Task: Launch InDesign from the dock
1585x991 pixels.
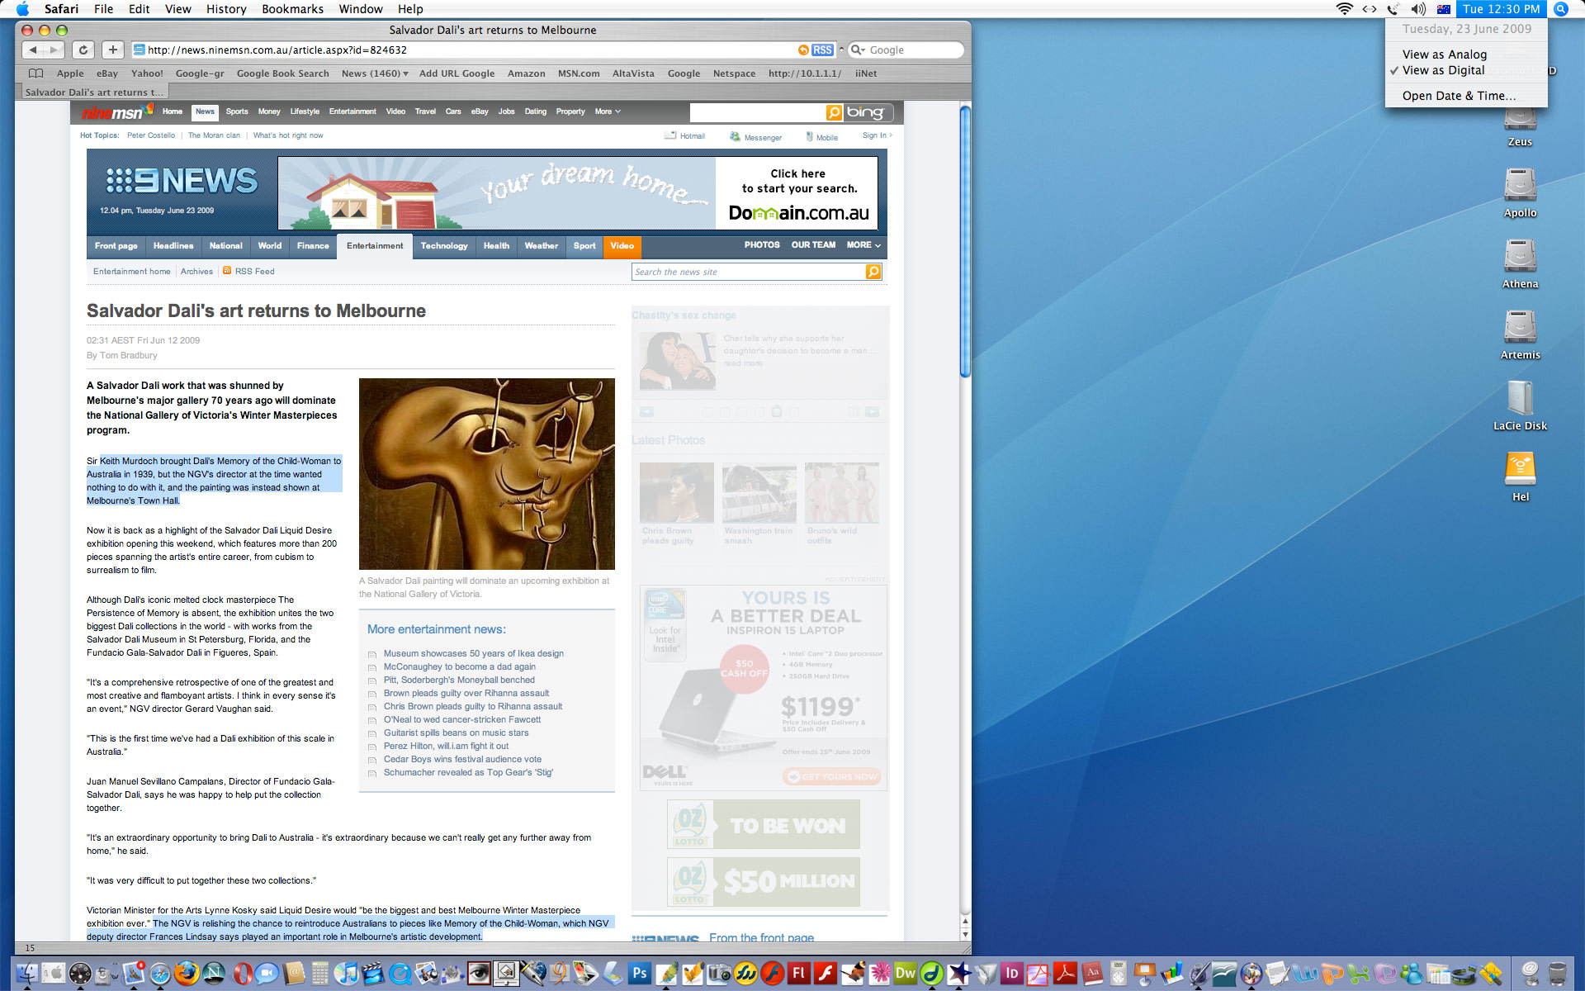Action: [1011, 973]
